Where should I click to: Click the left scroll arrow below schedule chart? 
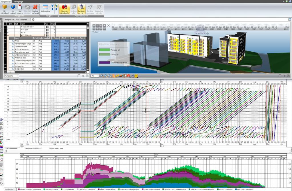(5, 151)
